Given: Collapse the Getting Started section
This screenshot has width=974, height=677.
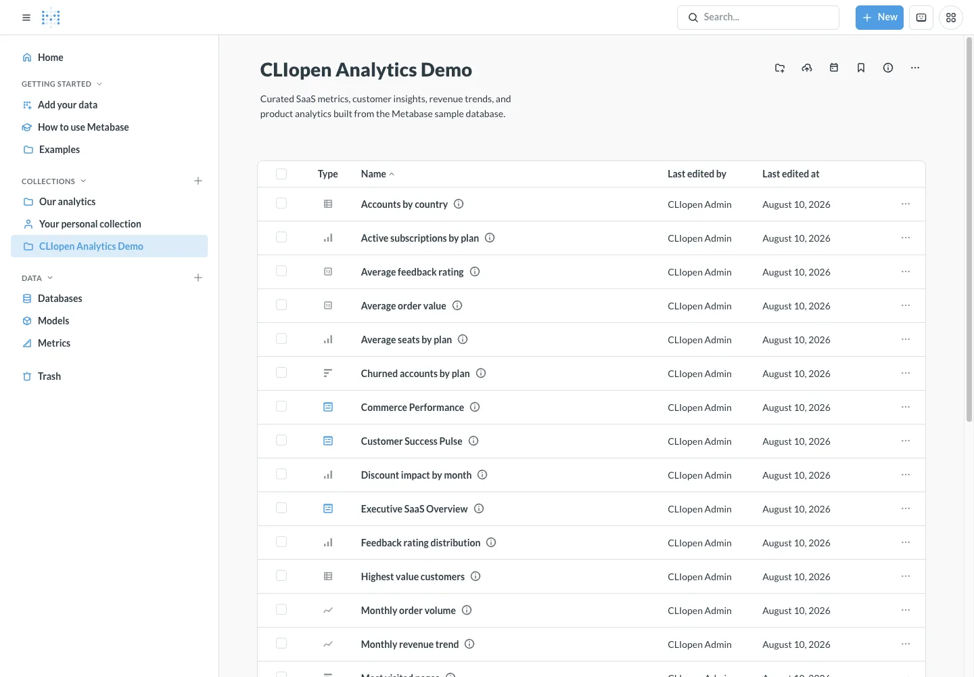Looking at the screenshot, I should click(62, 84).
